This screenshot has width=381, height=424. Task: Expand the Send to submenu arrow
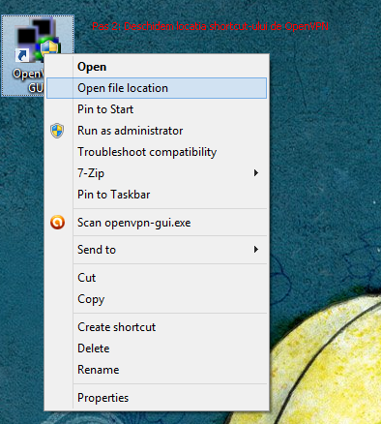pyautogui.click(x=256, y=250)
